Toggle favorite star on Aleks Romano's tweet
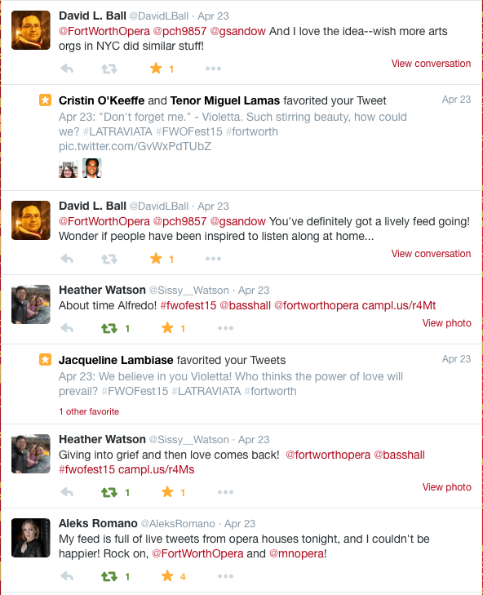Screen dimensions: 483x595 click(167, 576)
